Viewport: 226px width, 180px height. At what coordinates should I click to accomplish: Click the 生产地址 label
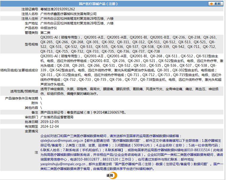click(31, 23)
